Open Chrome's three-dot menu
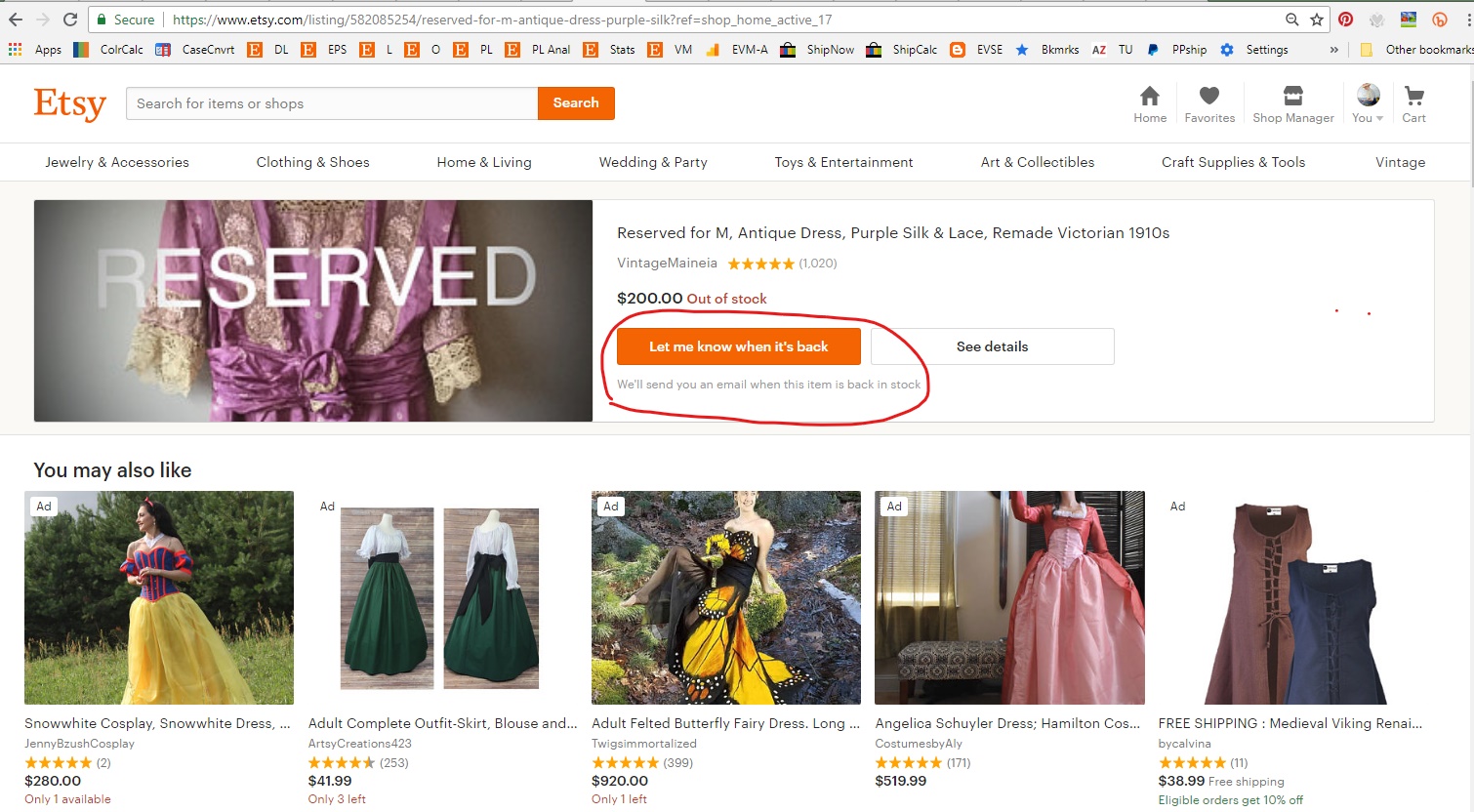Screen dimensions: 1474x812 pyautogui.click(x=1466, y=19)
